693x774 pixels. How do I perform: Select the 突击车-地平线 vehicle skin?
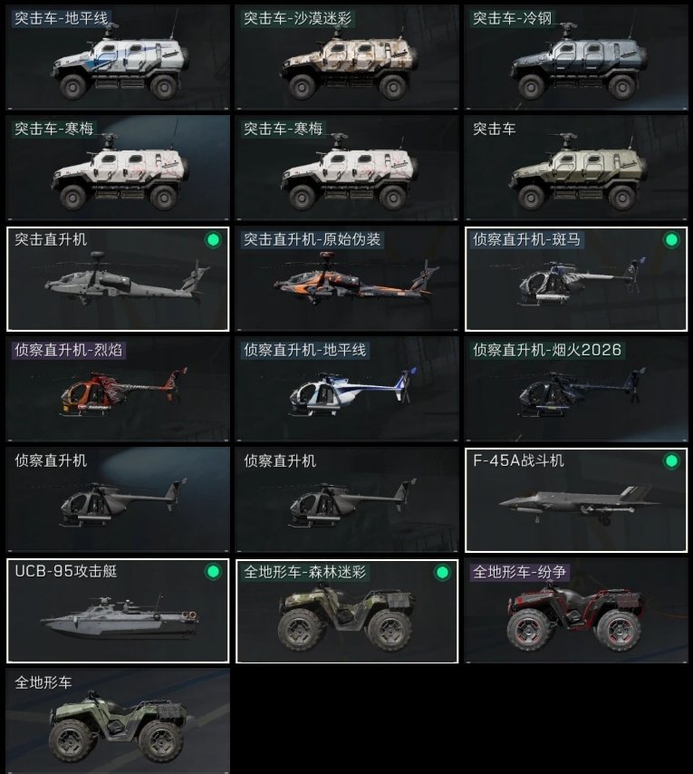(118, 58)
